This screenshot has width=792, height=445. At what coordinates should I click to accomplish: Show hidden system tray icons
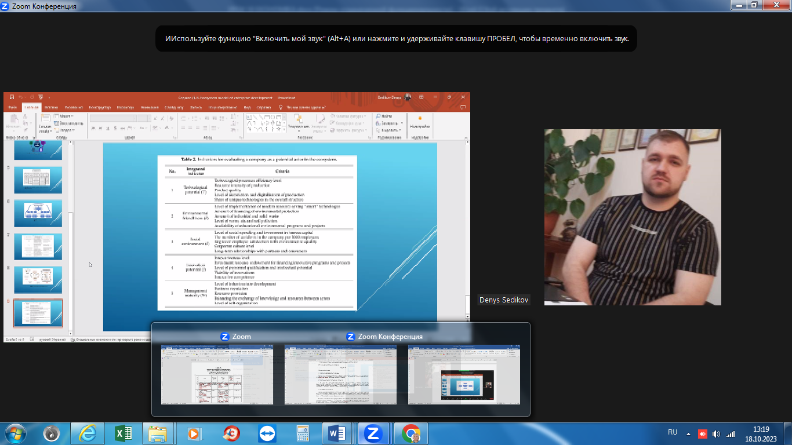[x=689, y=433]
